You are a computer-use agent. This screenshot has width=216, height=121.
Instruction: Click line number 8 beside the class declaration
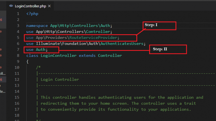(18, 56)
